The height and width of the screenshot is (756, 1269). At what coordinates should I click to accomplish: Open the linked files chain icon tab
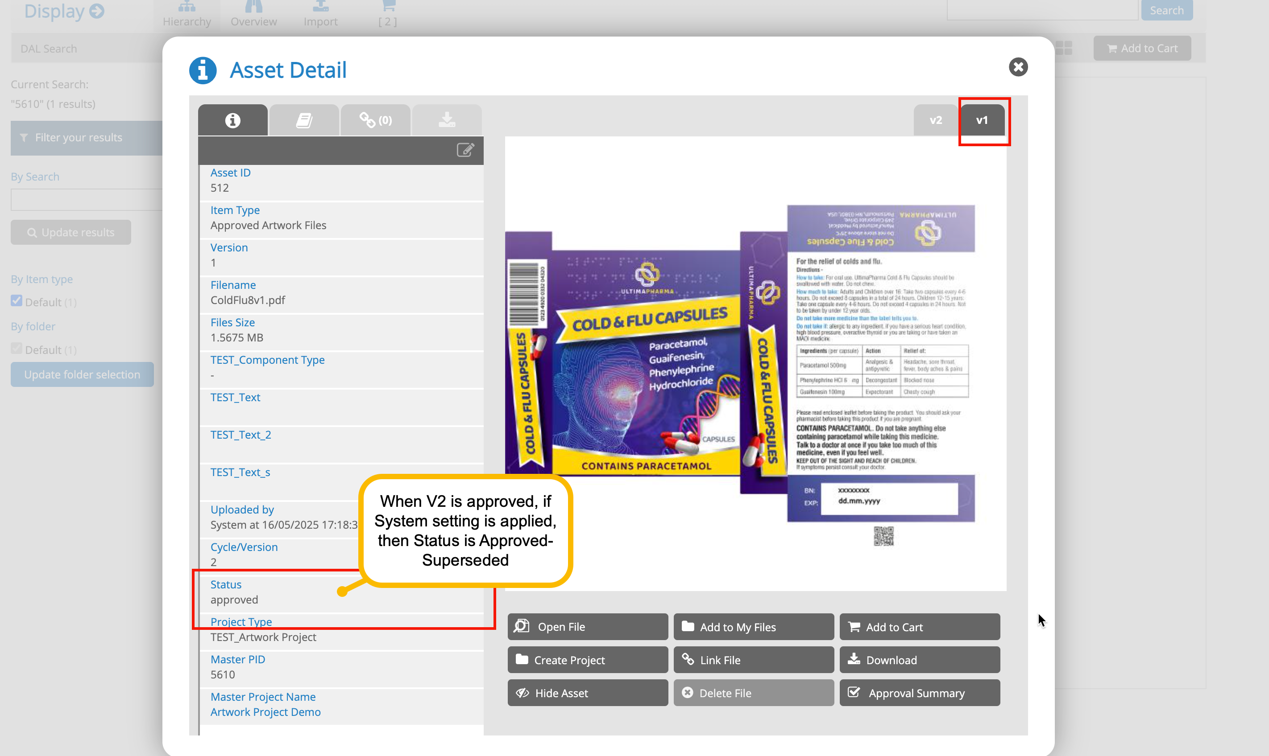click(x=375, y=120)
